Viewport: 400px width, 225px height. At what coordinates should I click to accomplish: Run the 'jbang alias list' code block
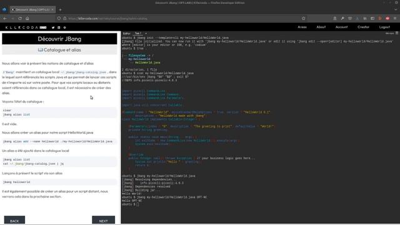coord(59,112)
